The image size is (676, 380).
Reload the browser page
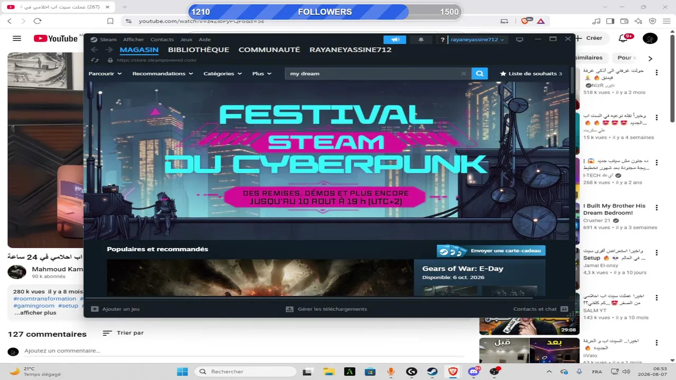pos(37,21)
